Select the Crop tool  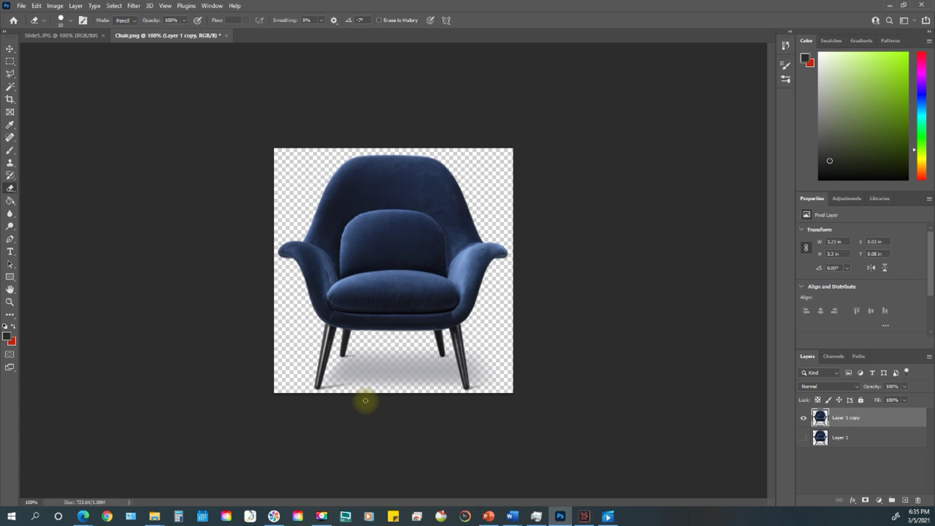coord(10,99)
